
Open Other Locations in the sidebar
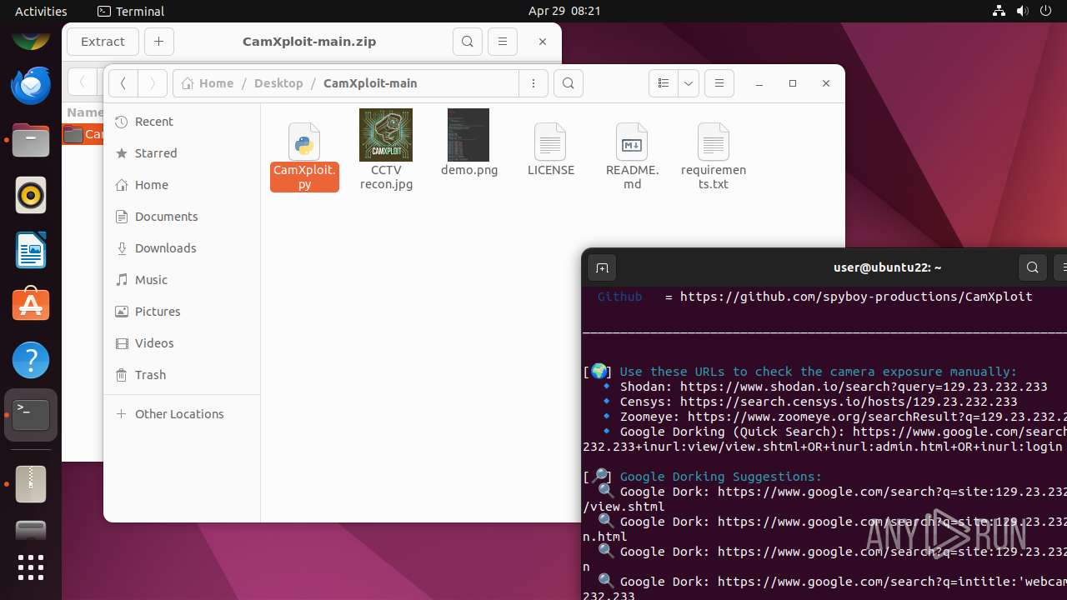coord(182,414)
